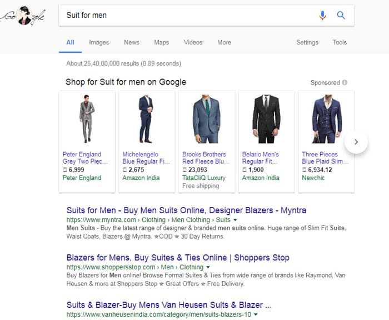Image resolution: width=389 pixels, height=320 pixels.
Task: Open the Myntra 'Suits for Men' result
Action: coord(186,210)
